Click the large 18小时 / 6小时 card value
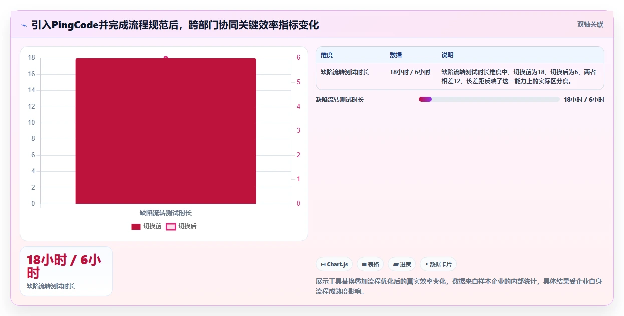Image resolution: width=624 pixels, height=316 pixels. tap(64, 266)
